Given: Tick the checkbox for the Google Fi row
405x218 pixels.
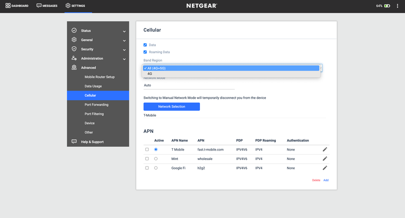Looking at the screenshot, I should coord(147,168).
